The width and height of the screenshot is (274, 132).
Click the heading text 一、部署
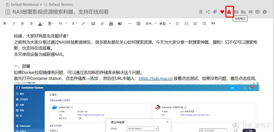click(x=22, y=66)
